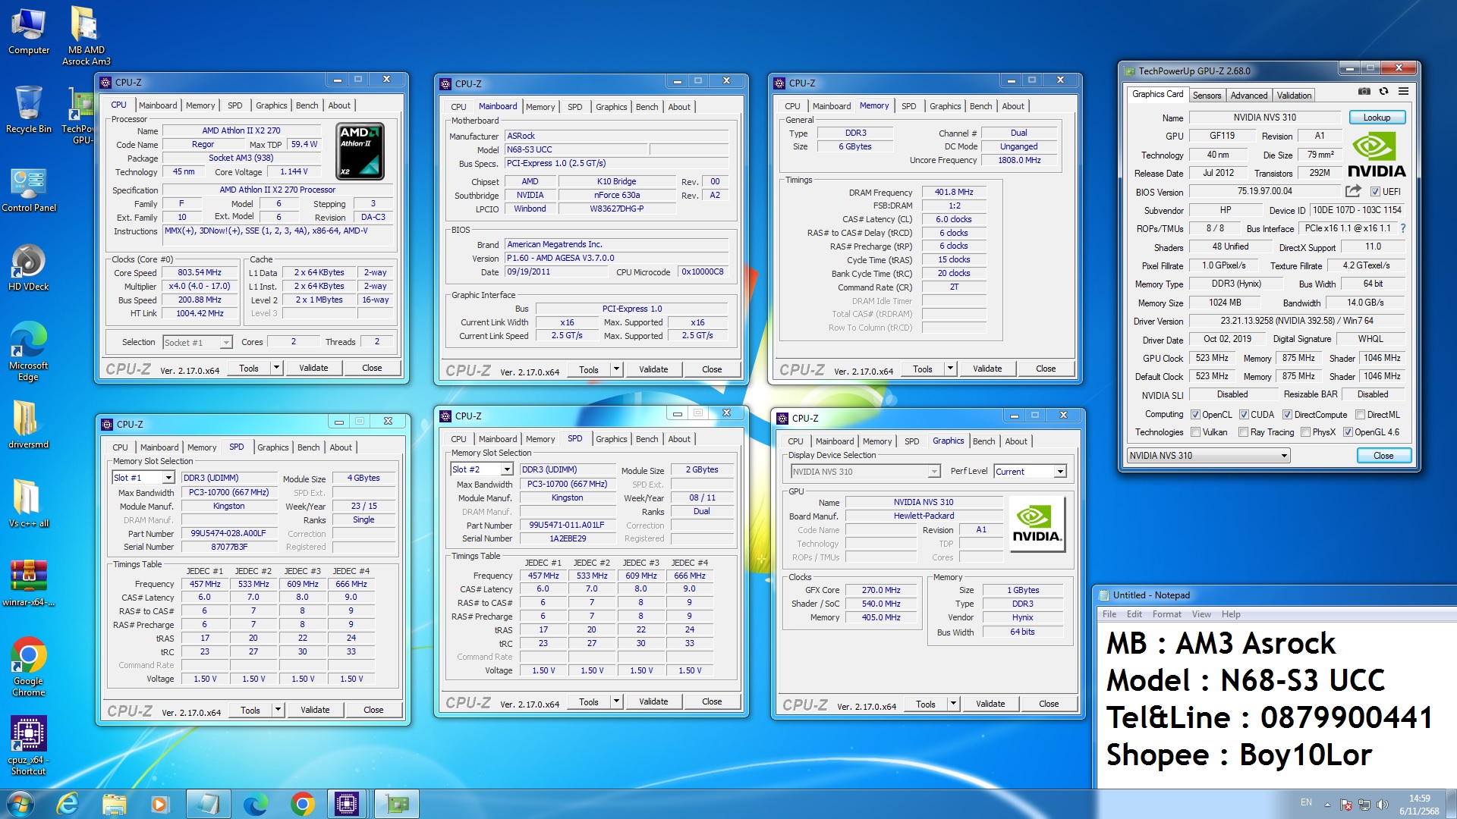Click the Bus Interface question mark icon
The image size is (1457, 819).
coord(1402,228)
